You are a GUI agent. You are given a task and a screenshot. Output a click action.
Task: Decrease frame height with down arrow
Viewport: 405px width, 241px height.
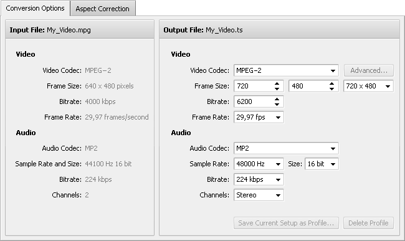pyautogui.click(x=331, y=89)
